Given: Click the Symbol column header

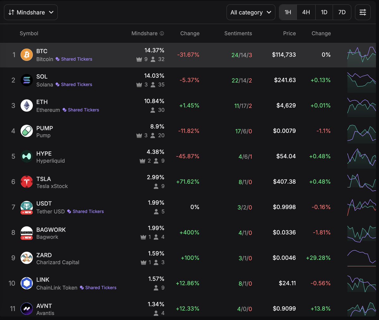Looking at the screenshot, I should (x=29, y=33).
